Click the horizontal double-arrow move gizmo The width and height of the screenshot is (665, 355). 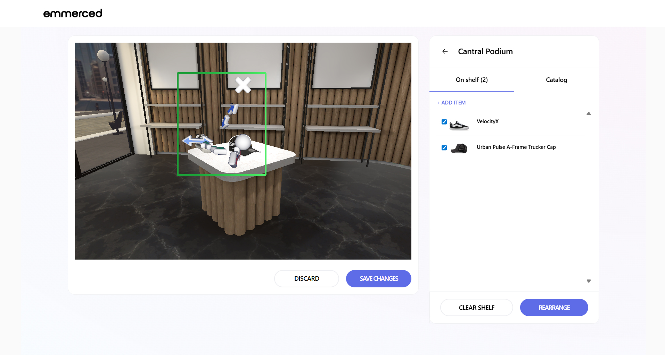tap(197, 141)
